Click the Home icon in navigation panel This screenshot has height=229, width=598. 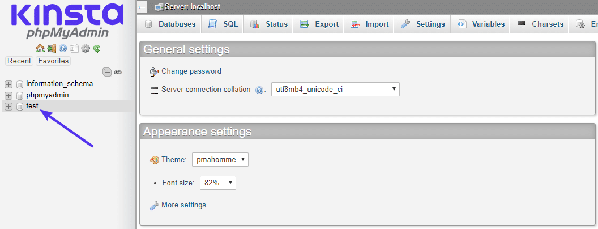[40, 49]
